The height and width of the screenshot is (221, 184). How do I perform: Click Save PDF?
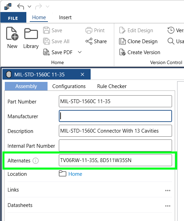point(58,52)
